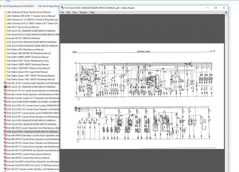Click PDF icon of Fiat allis FL10C Crawler Loader file
The image size is (239, 172).
coord(5,83)
